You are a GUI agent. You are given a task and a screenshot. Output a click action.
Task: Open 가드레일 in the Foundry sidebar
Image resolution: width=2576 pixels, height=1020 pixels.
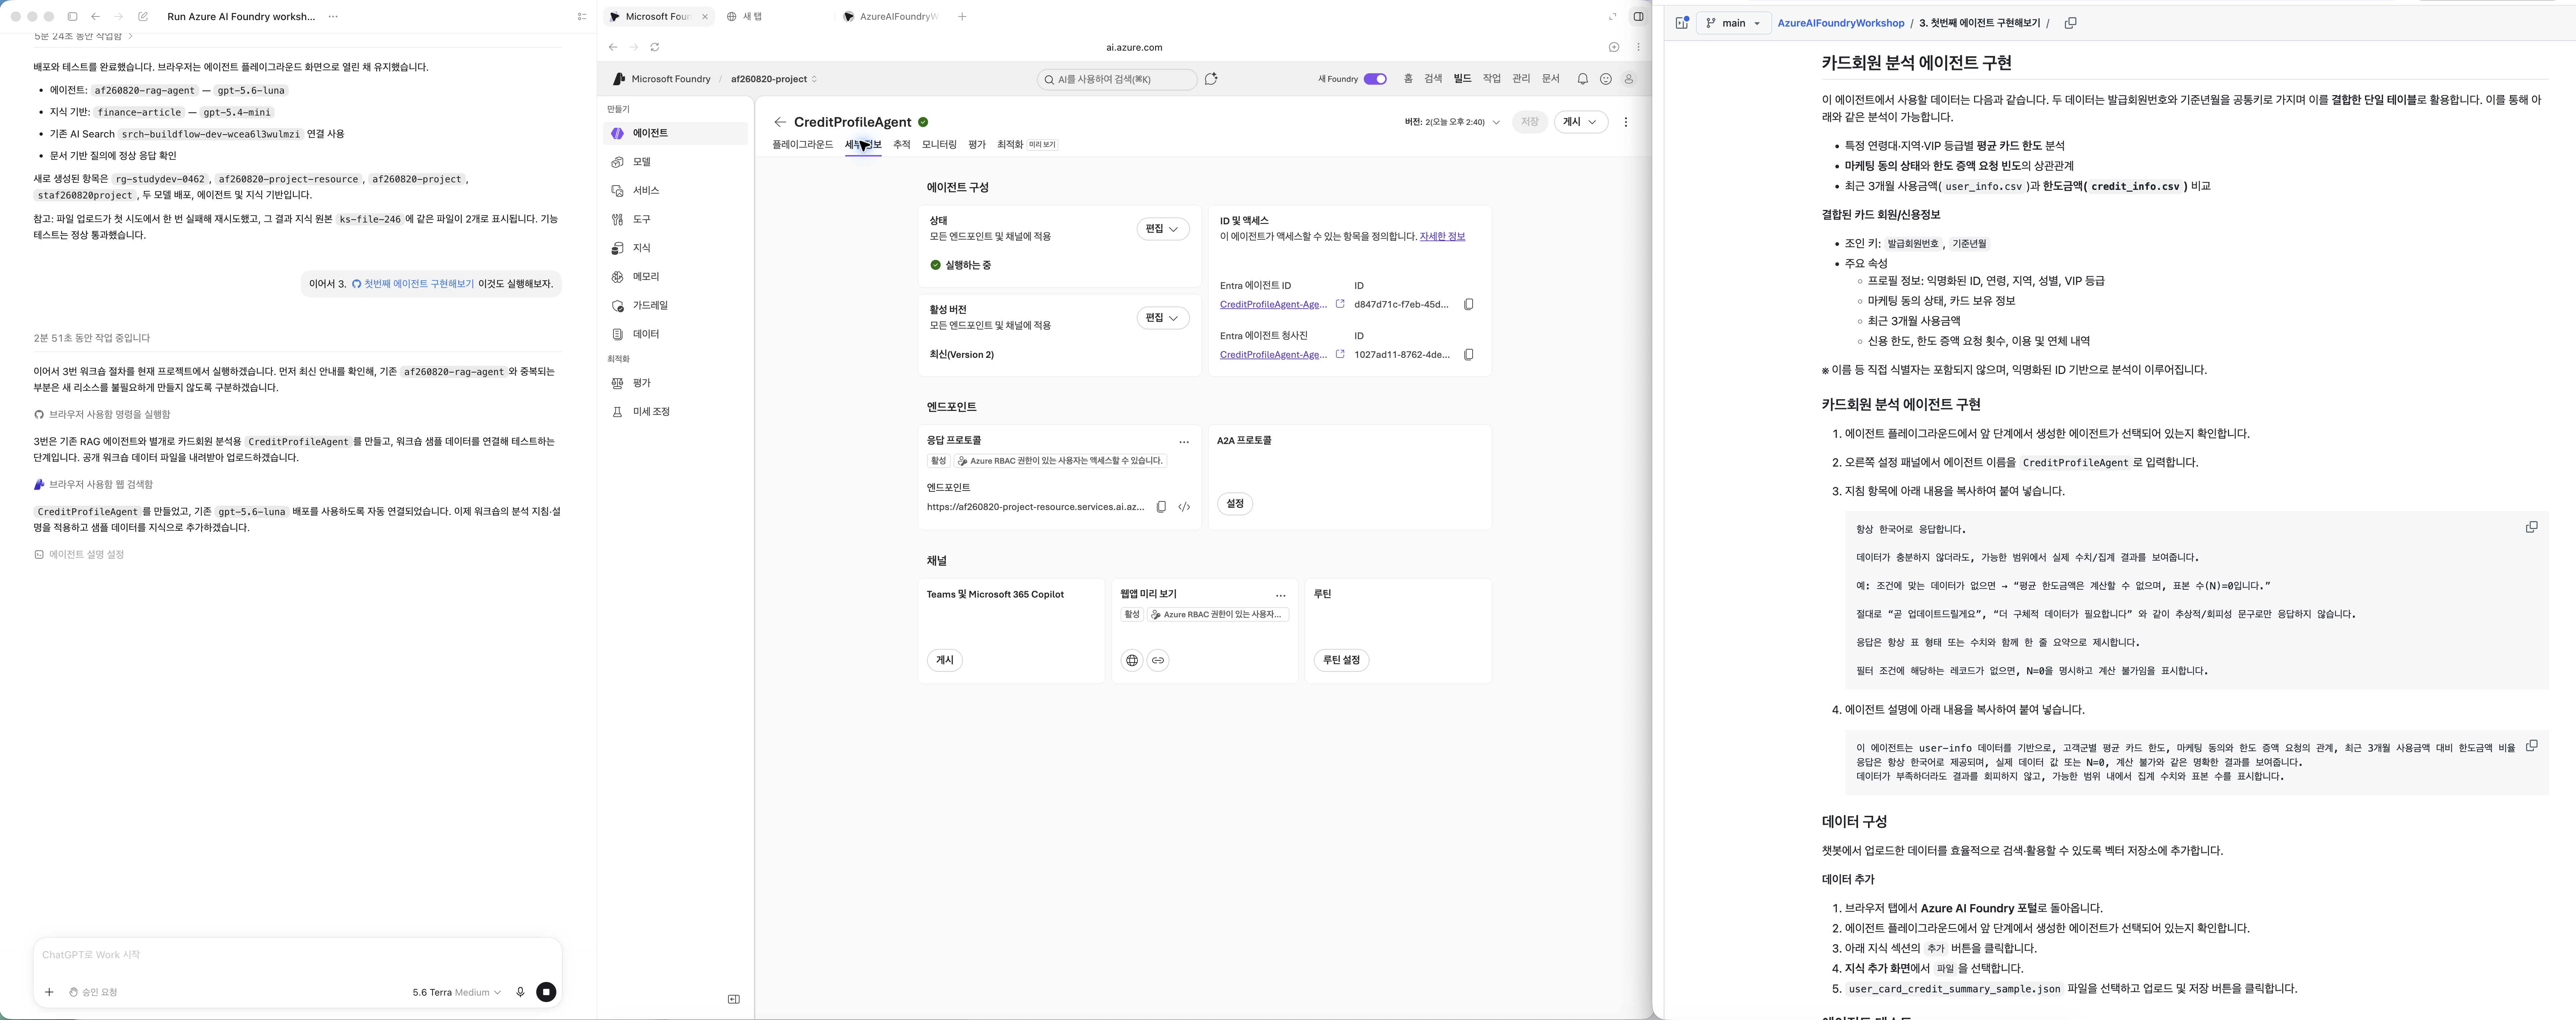point(675,306)
